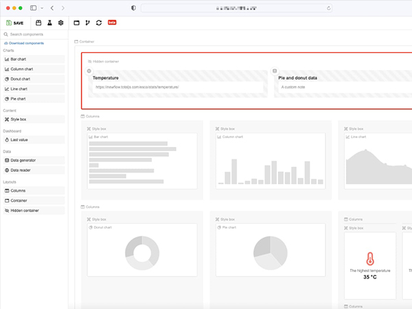The image size is (412, 309).
Task: Click the flask test icon
Action: [x=49, y=23]
